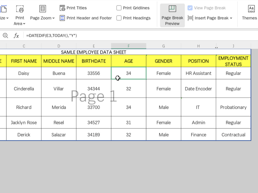The height and width of the screenshot is (193, 258).
Task: Open the Themes gallery
Action: pos(249,13)
